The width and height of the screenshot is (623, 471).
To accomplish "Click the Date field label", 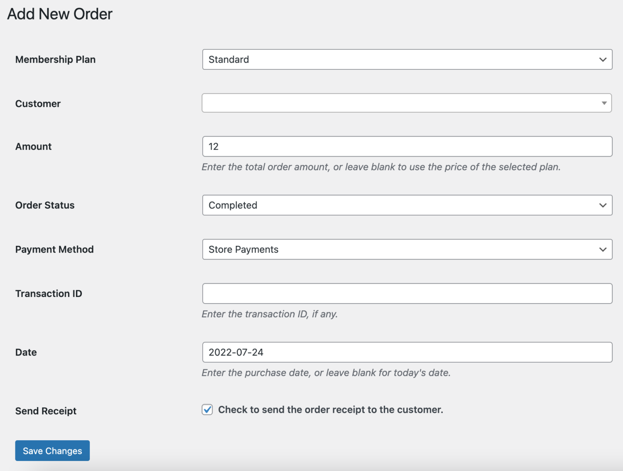I will coord(26,352).
